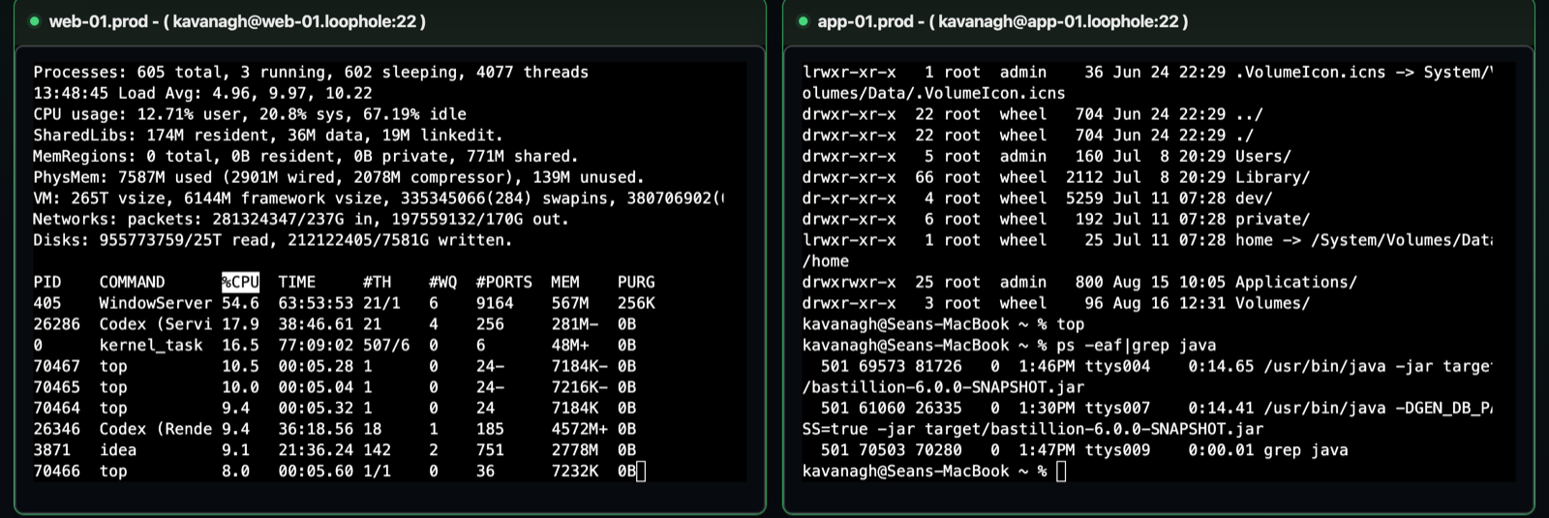Click the CPU usage line
This screenshot has width=1549, height=518.
[250, 114]
